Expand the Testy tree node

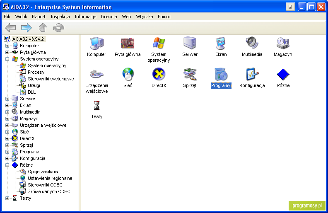click(x=7, y=198)
